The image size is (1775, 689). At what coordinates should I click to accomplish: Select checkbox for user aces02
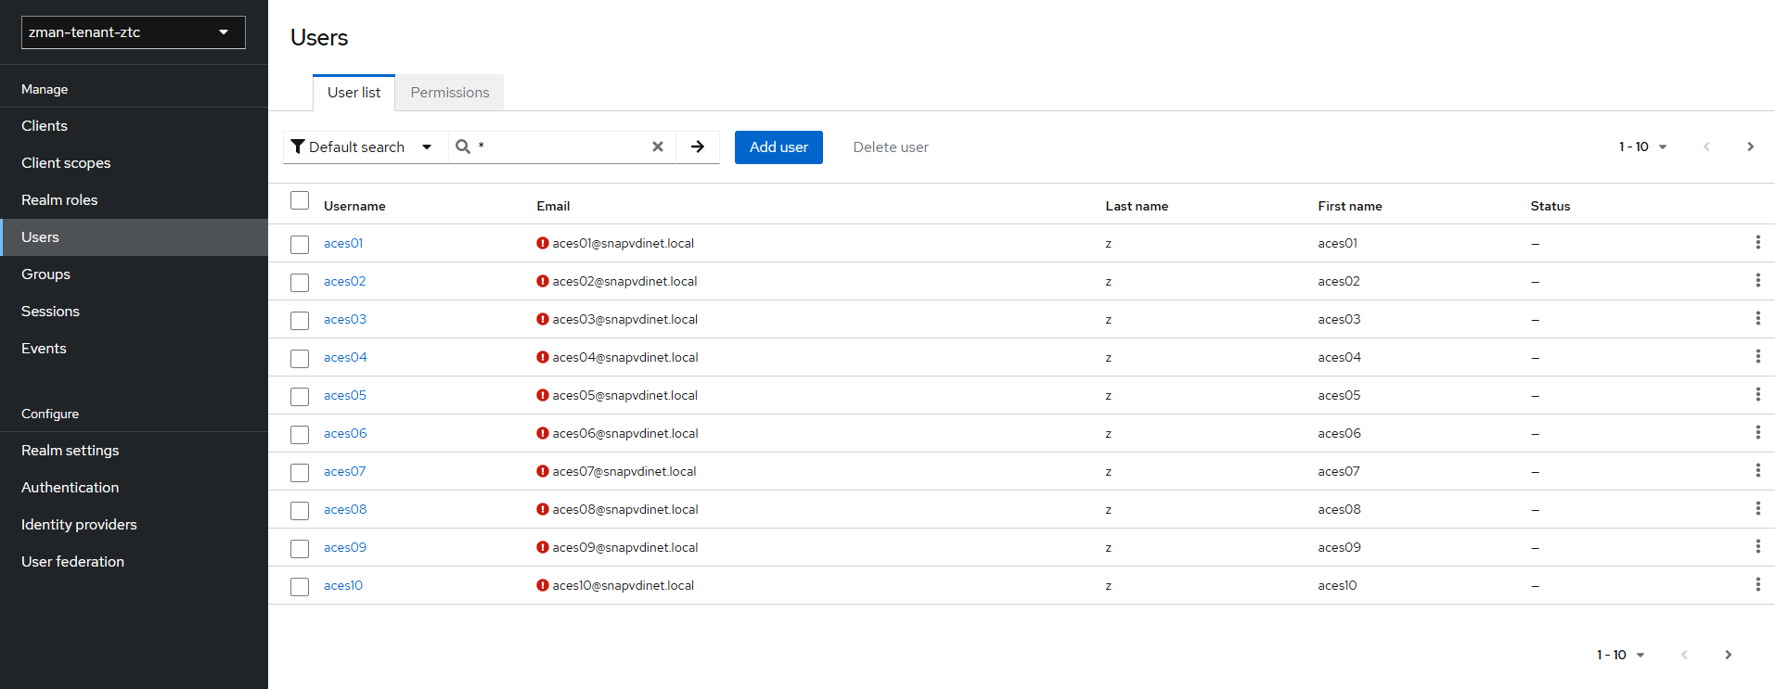[300, 283]
